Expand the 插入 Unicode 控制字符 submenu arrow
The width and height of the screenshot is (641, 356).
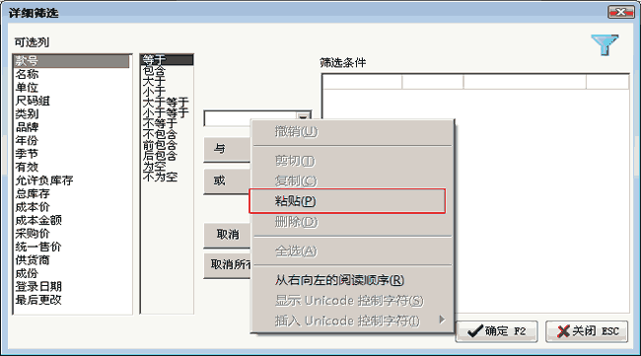(442, 320)
